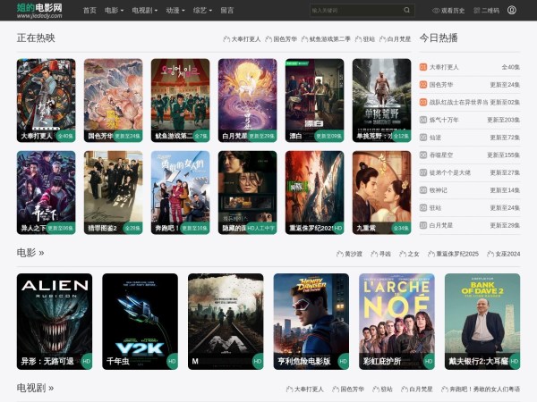Expand the 电影 dropdown in navigation bar
This screenshot has width=537, height=402.
click(x=114, y=11)
